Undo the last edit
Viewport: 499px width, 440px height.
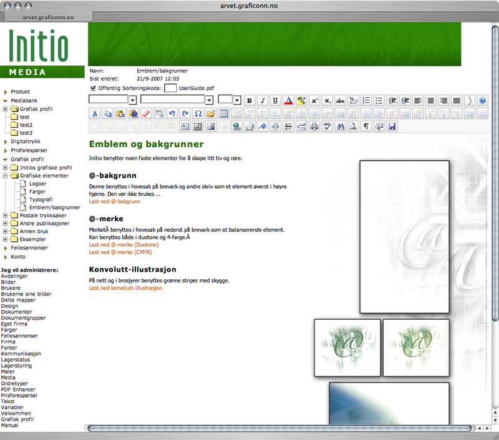172,113
